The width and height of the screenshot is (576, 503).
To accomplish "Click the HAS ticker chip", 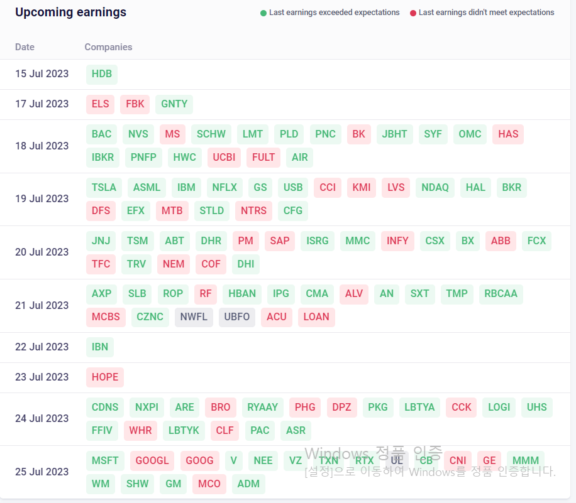I will tap(508, 134).
